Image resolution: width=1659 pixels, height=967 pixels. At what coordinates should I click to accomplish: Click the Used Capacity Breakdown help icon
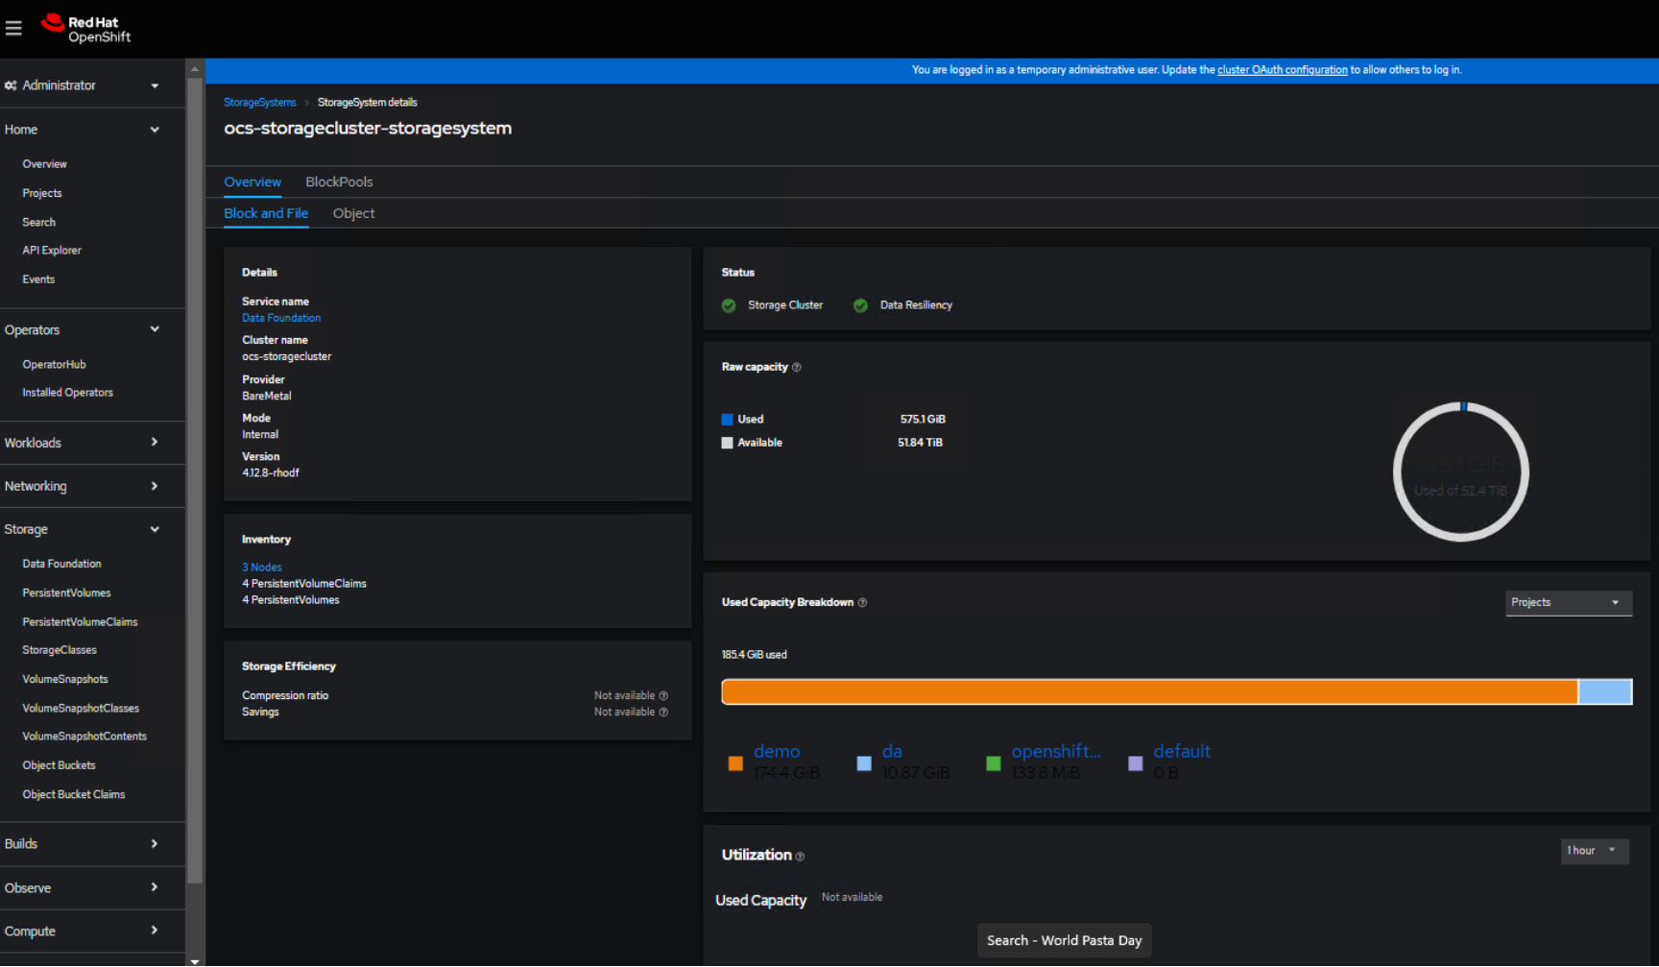[x=862, y=602]
